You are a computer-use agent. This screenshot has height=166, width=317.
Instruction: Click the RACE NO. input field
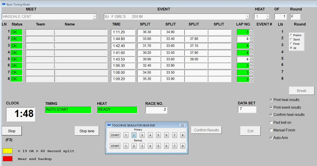pyautogui.click(x=156, y=110)
